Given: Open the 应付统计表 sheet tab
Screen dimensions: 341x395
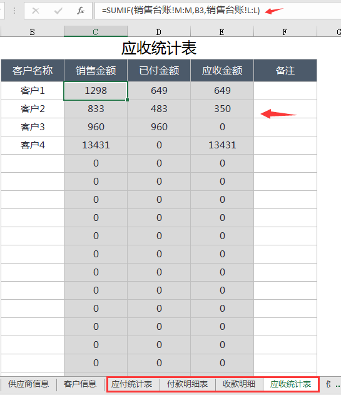Looking at the screenshot, I should pos(132,384).
